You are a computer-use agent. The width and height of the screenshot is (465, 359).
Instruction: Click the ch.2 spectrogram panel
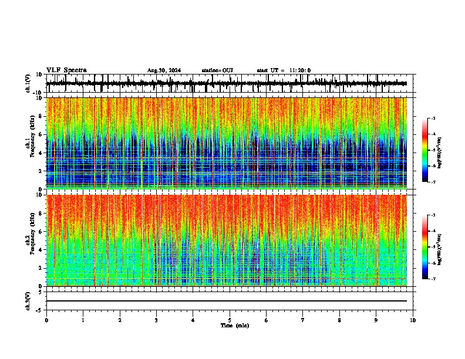227,241
